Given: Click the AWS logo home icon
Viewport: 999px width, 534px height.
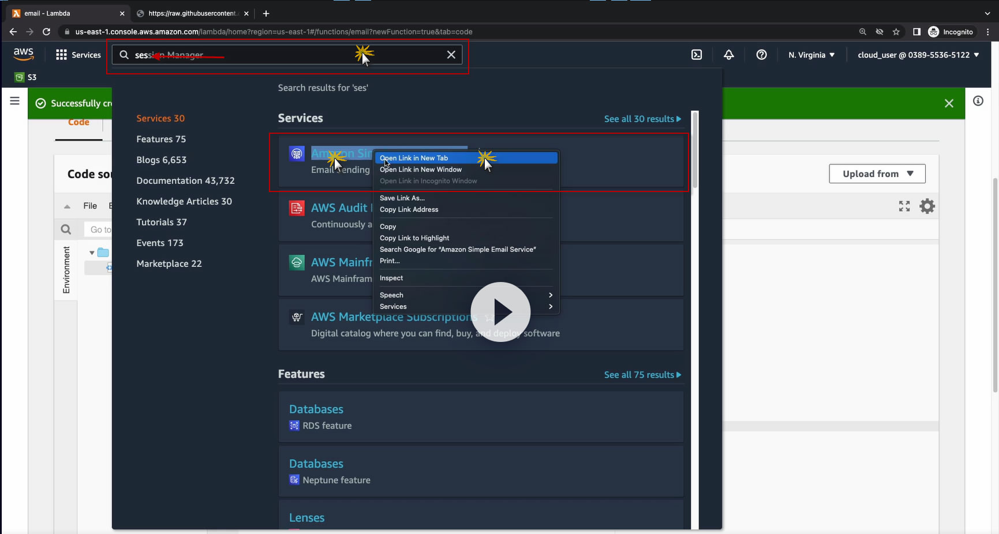Looking at the screenshot, I should point(24,54).
